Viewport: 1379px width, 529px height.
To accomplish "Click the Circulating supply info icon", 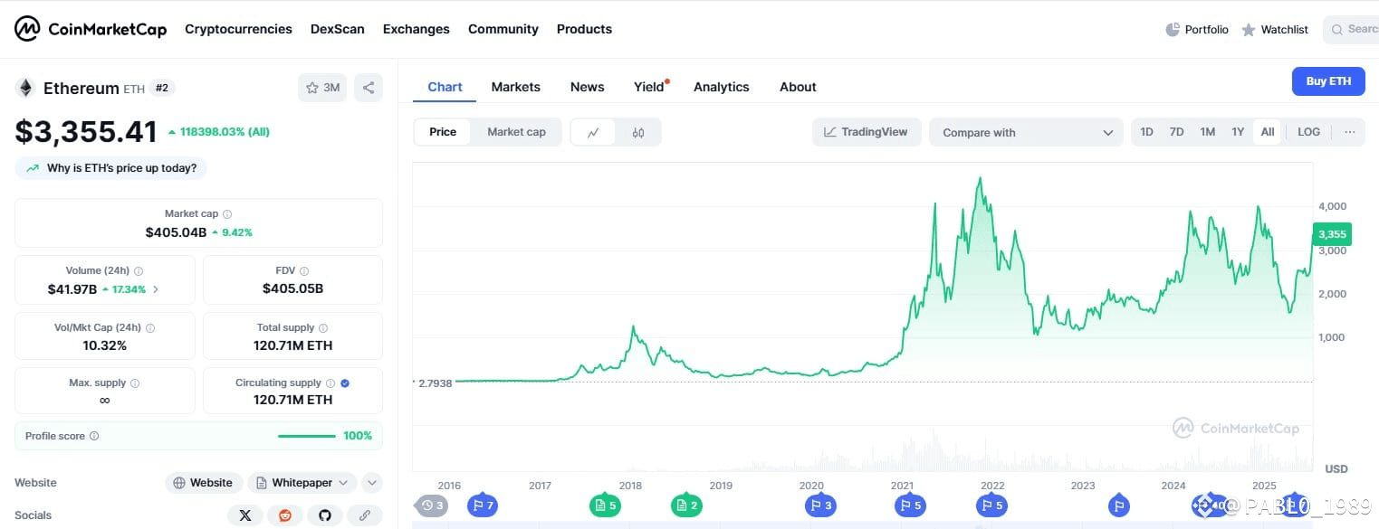I will (x=330, y=383).
